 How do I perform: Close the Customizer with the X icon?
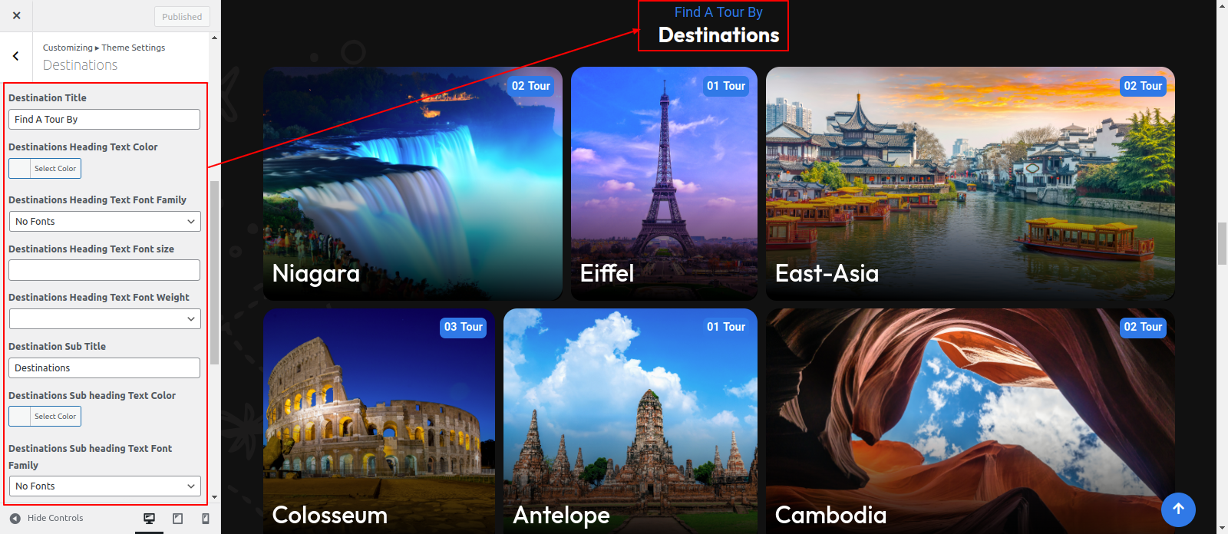(16, 15)
